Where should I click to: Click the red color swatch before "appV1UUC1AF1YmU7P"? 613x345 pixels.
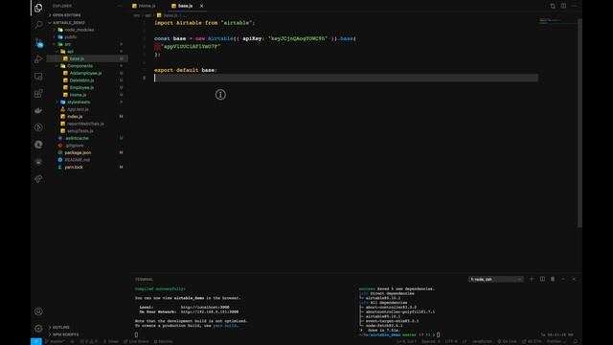(157, 47)
